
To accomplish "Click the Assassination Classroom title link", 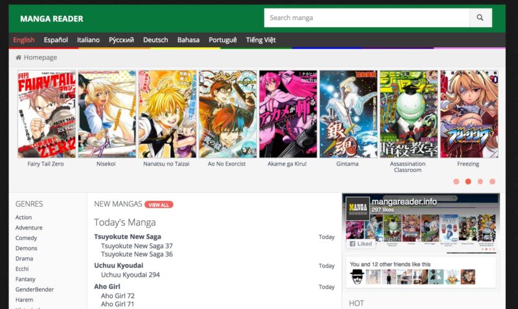I will (x=408, y=167).
